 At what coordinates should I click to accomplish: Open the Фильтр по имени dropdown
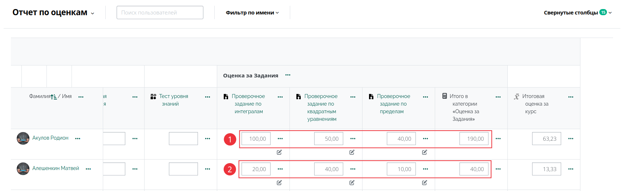click(252, 13)
